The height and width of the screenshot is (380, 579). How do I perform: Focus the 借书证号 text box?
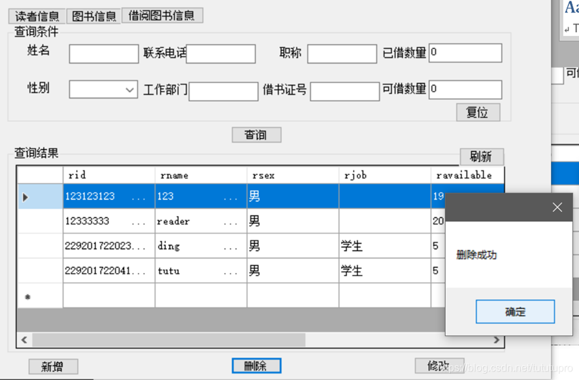coord(344,90)
